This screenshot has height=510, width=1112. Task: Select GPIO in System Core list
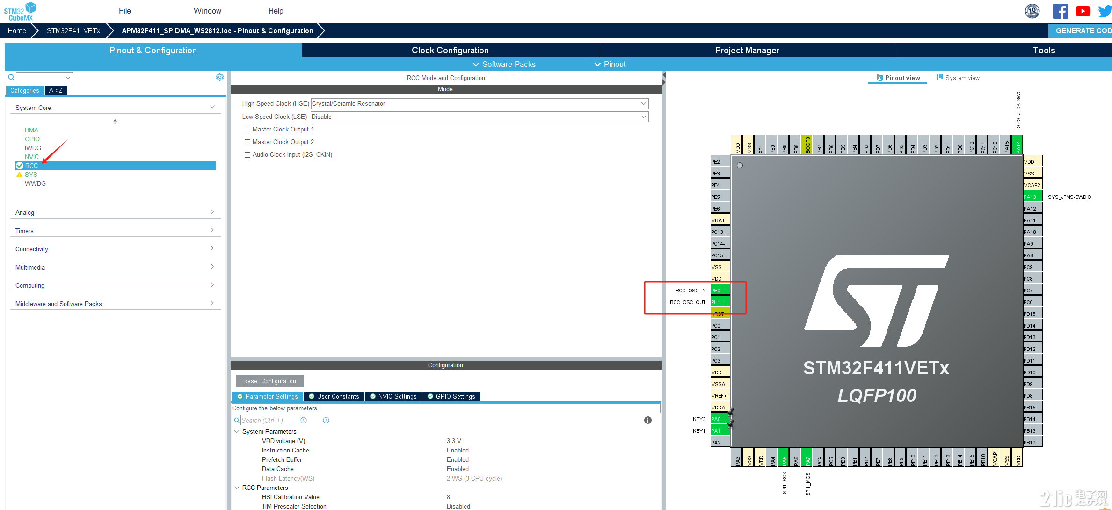click(x=32, y=139)
